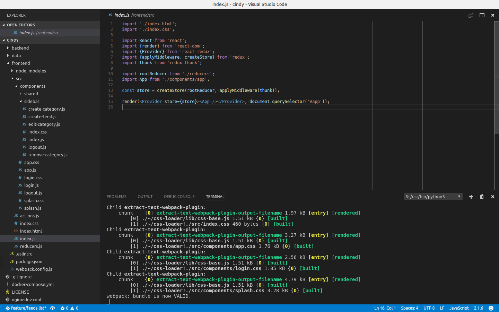This screenshot has width=499, height=312.
Task: Click the synchronize changes cloud icon
Action: click(53, 308)
